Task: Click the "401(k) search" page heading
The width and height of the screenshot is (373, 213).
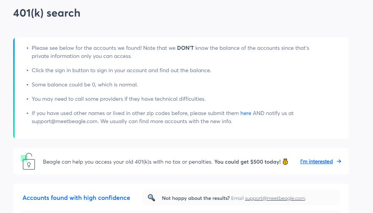Action: (47, 13)
